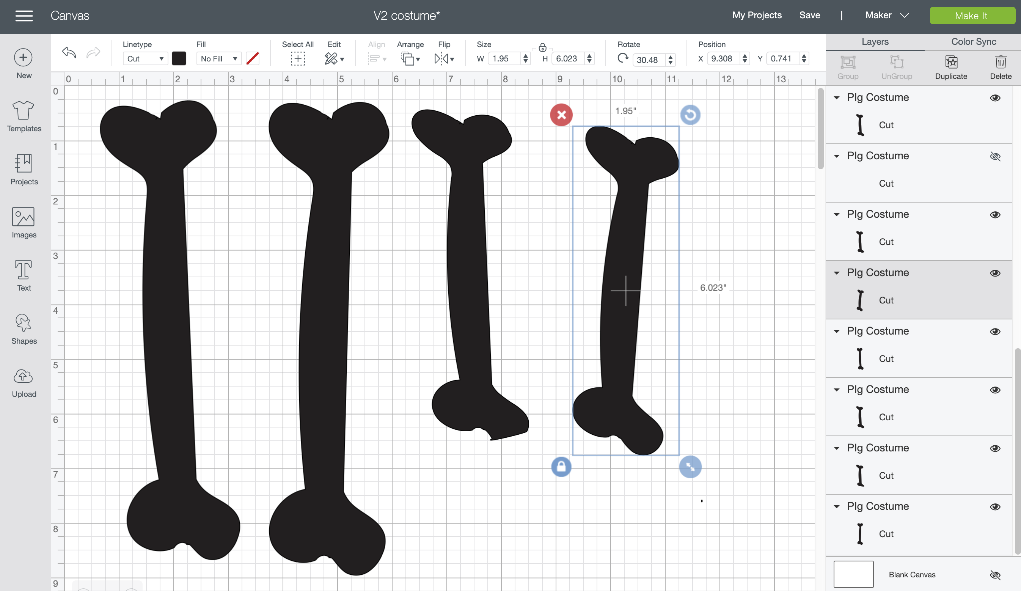This screenshot has width=1021, height=591.
Task: Click the Make It button
Action: (x=972, y=16)
